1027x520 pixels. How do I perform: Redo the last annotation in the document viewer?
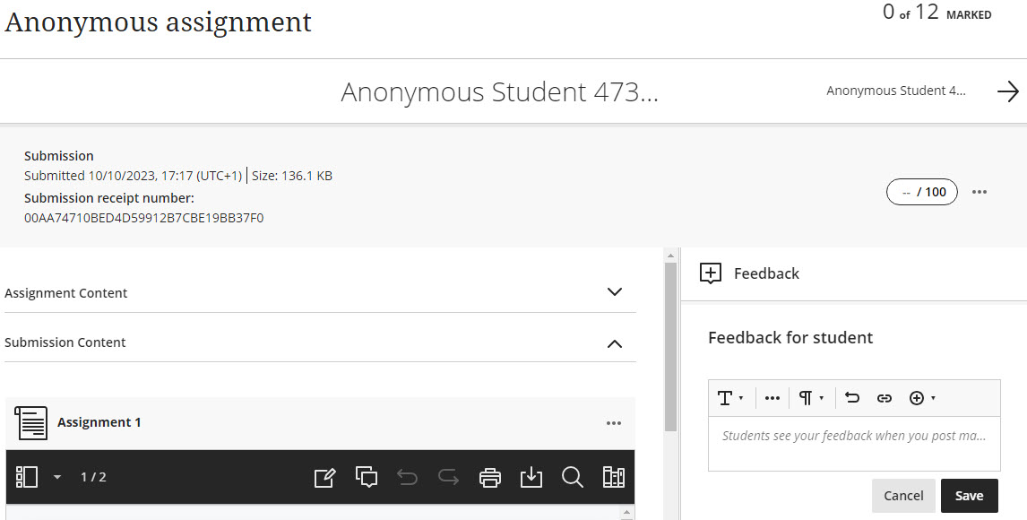(448, 477)
